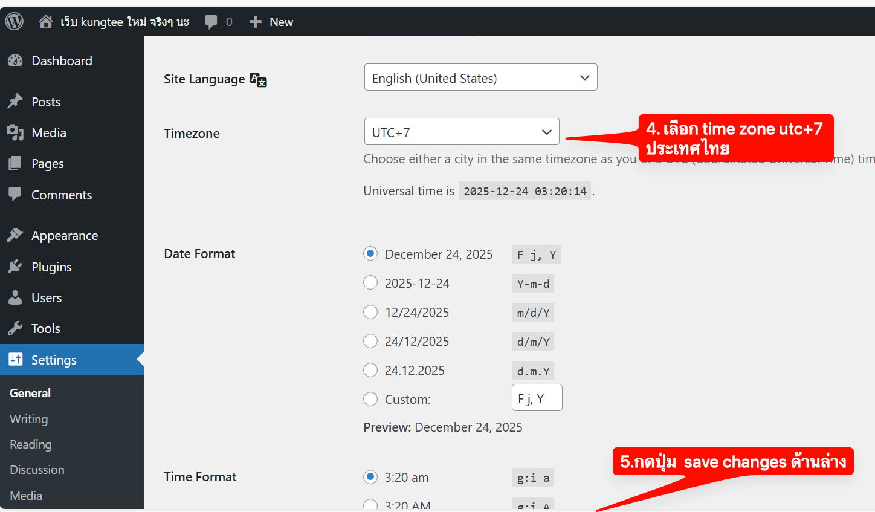The image size is (875, 512).
Task: Open Reading settings submenu link
Action: pyautogui.click(x=31, y=444)
